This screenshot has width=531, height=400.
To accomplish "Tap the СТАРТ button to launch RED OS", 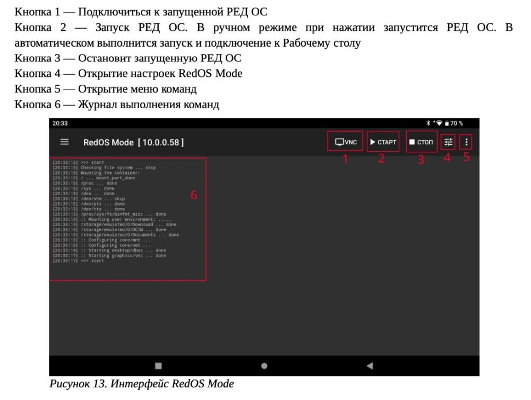I will point(383,142).
